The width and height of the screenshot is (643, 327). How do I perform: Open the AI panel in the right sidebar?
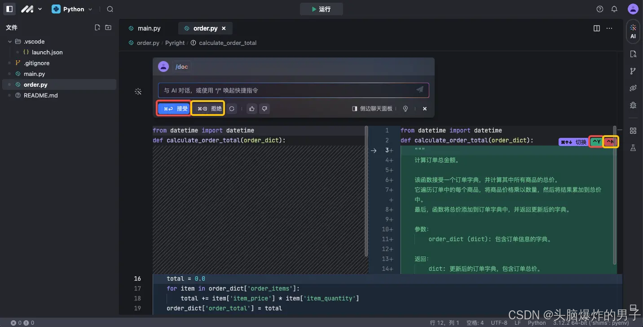pos(633,31)
